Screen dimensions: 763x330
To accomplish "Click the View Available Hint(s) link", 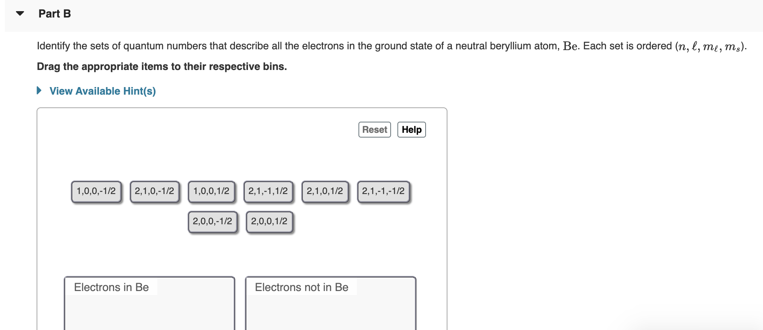I will 102,91.
